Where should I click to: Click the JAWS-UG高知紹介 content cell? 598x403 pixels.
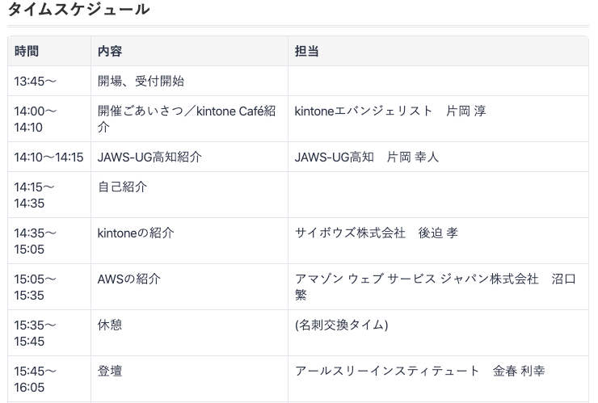click(149, 157)
